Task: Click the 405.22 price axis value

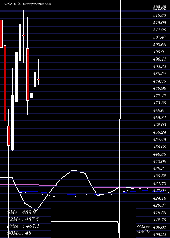Action: click(159, 235)
